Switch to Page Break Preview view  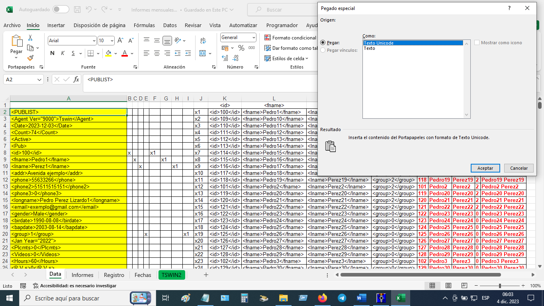coord(464,286)
